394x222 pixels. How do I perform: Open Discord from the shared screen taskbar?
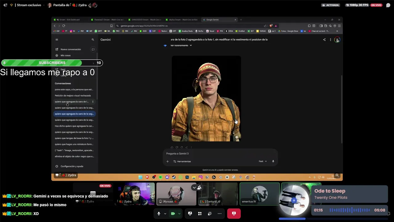pyautogui.click(x=167, y=177)
